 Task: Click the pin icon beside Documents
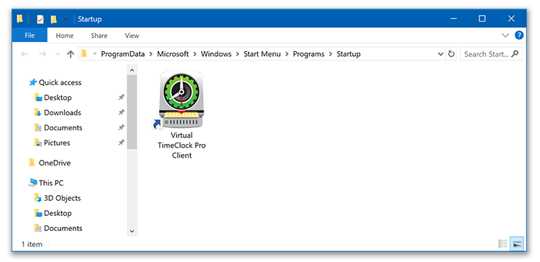[x=121, y=127]
